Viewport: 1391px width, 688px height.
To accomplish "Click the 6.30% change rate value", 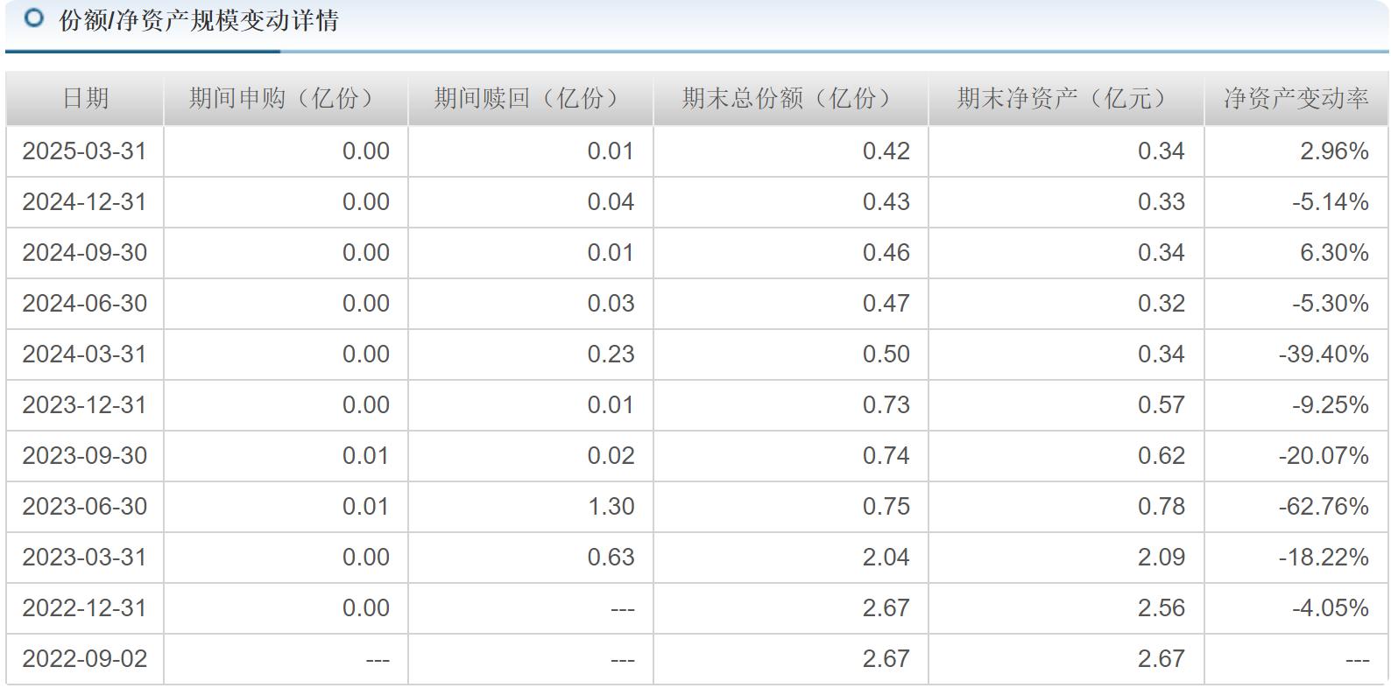I will (1334, 253).
